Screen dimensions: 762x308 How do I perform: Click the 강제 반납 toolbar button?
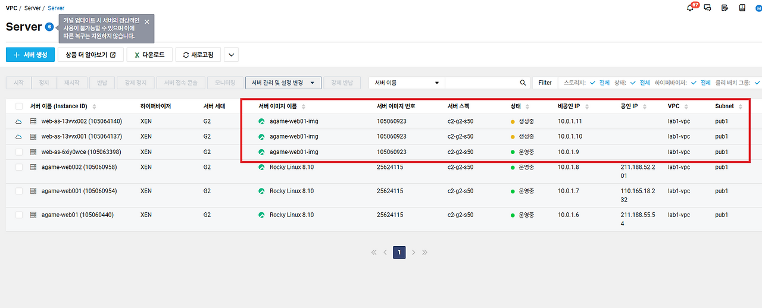coord(342,83)
